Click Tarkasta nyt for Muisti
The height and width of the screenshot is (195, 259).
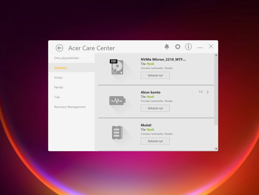(155, 141)
